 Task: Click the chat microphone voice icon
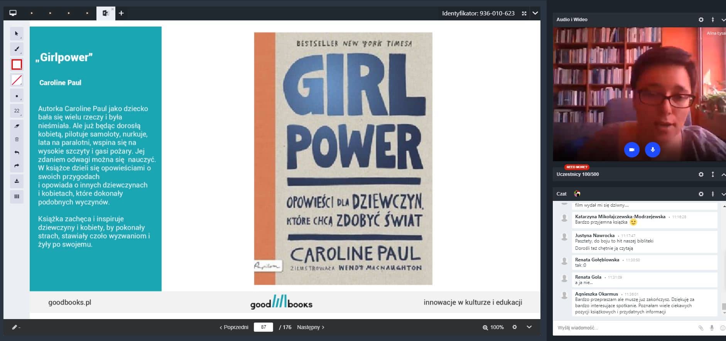click(x=712, y=328)
